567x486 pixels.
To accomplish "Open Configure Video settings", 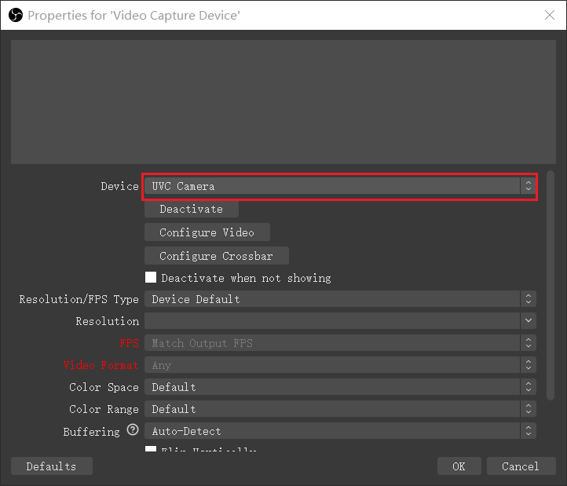I will coord(207,232).
